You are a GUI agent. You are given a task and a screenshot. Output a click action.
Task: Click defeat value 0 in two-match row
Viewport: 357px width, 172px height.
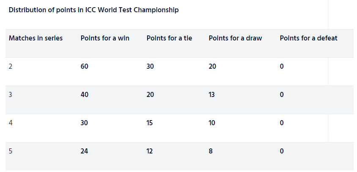pos(282,67)
